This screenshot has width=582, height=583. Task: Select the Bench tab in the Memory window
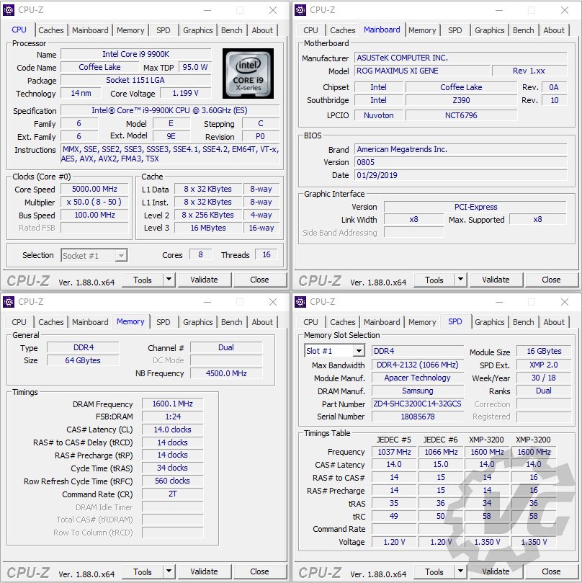point(232,322)
